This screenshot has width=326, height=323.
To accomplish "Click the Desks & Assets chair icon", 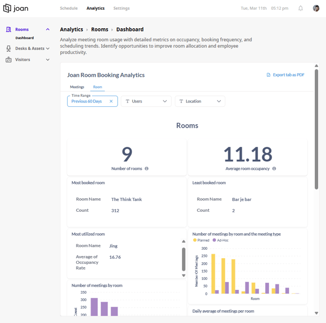I will [9, 49].
